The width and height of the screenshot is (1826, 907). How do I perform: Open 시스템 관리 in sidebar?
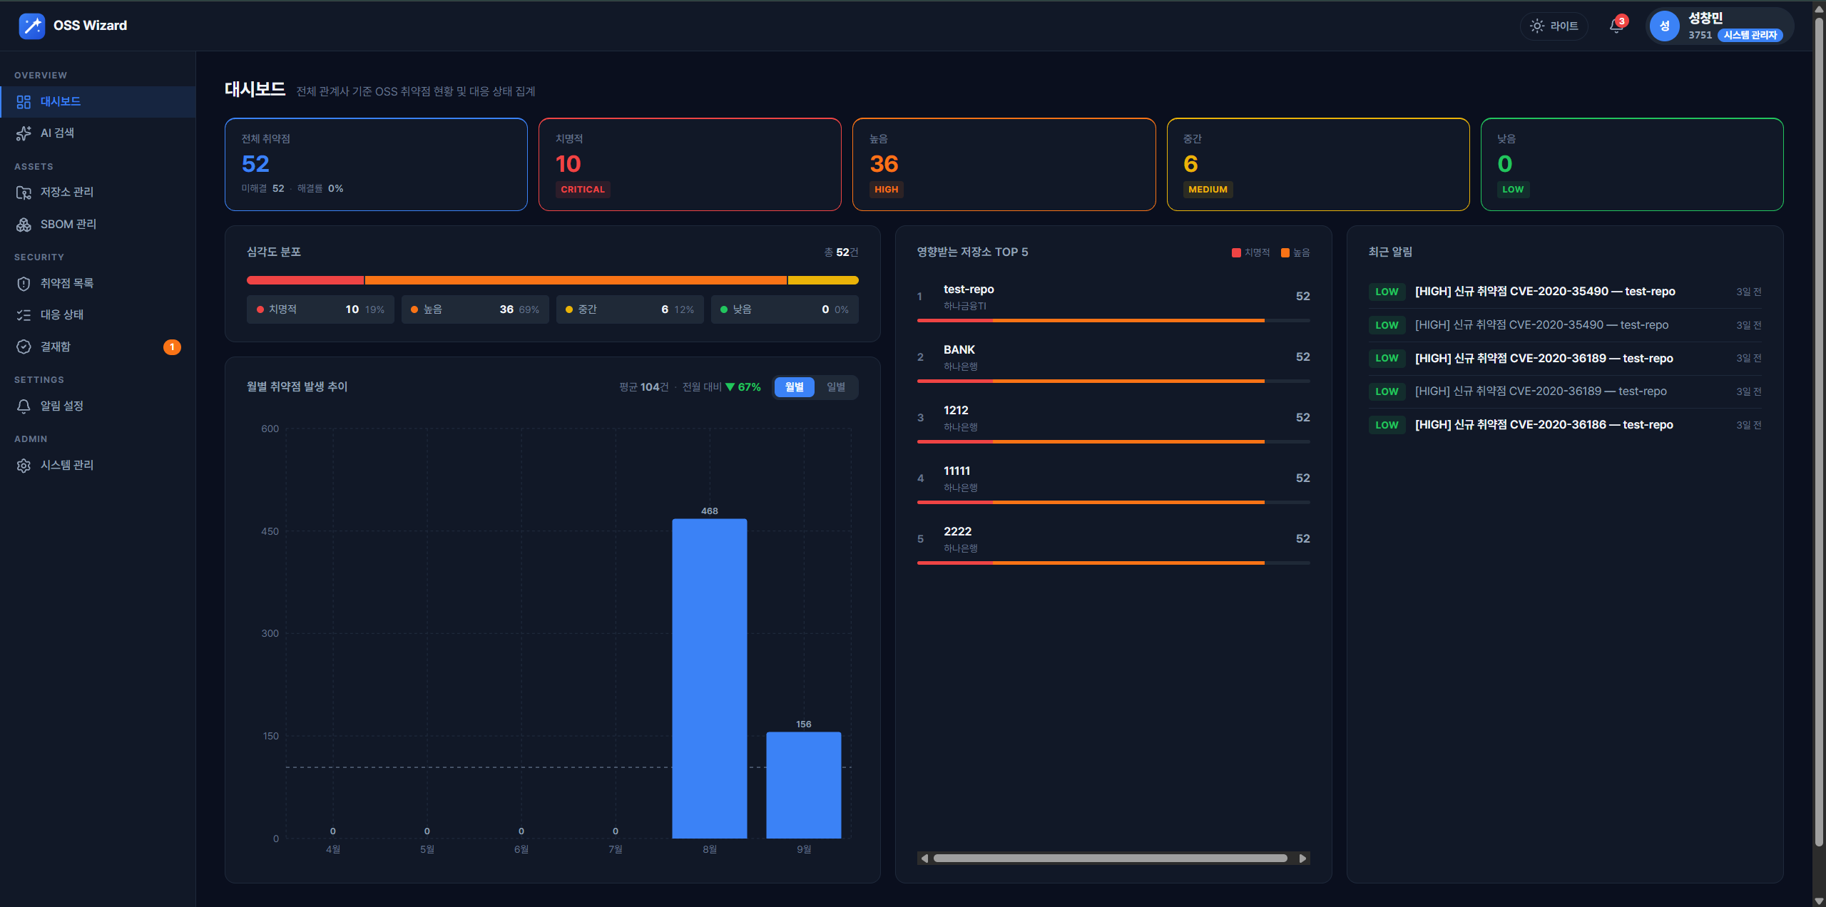(98, 465)
